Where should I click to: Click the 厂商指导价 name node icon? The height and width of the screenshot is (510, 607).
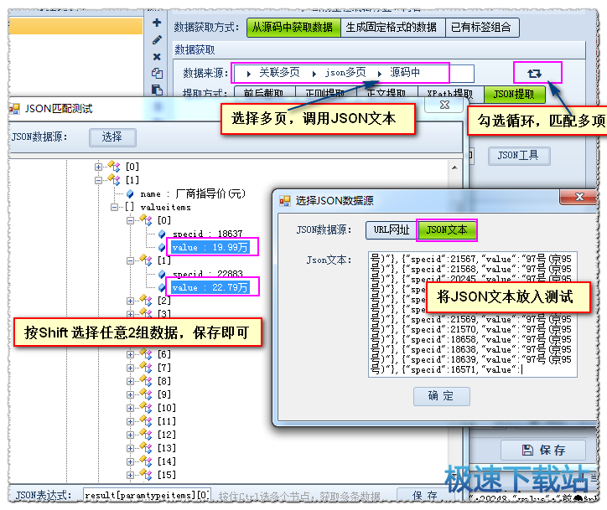tap(130, 193)
